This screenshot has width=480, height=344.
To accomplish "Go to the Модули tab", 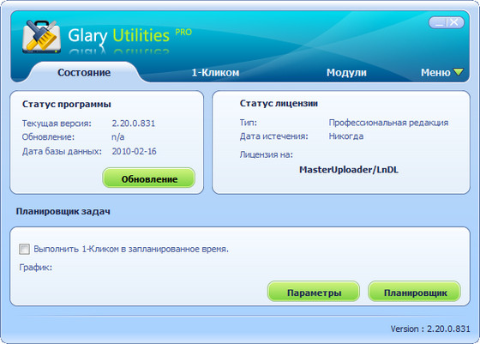I will click(346, 73).
